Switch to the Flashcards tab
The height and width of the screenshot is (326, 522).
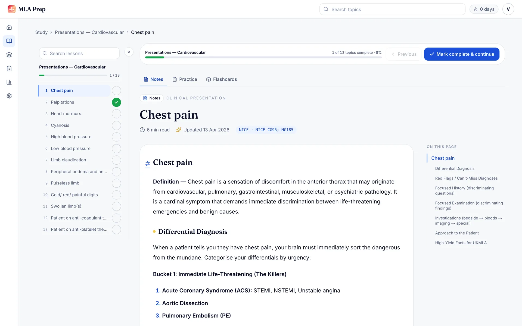coord(222,79)
